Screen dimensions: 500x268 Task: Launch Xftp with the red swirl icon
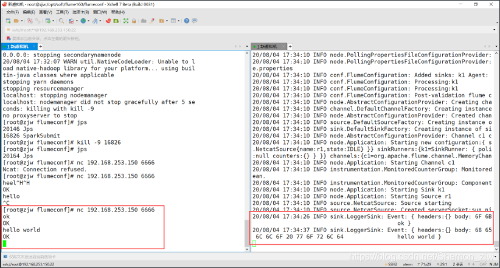pos(108,21)
